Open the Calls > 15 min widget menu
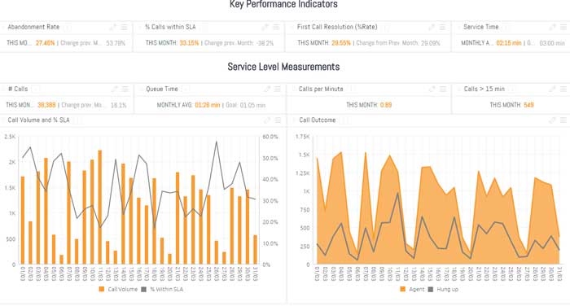Screen dimensions: 570x306 click(563, 89)
